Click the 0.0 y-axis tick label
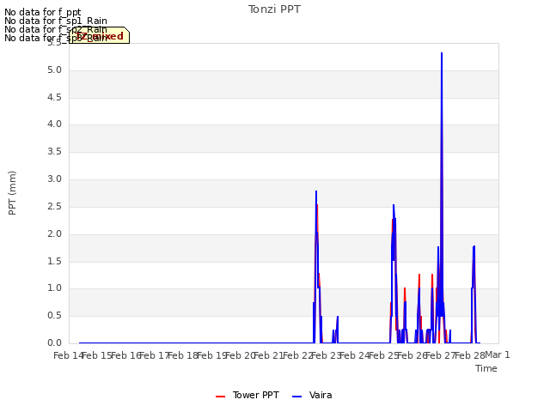This screenshot has width=550, height=412. [54, 343]
